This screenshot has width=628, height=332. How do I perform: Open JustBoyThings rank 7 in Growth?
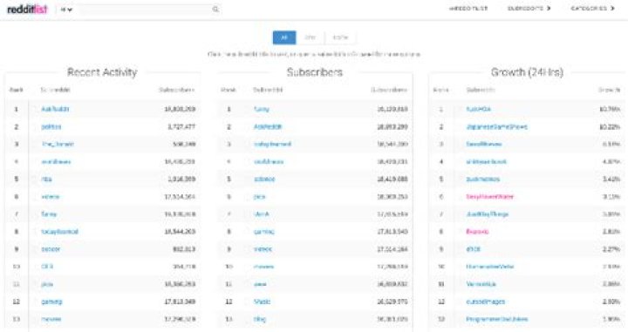488,214
